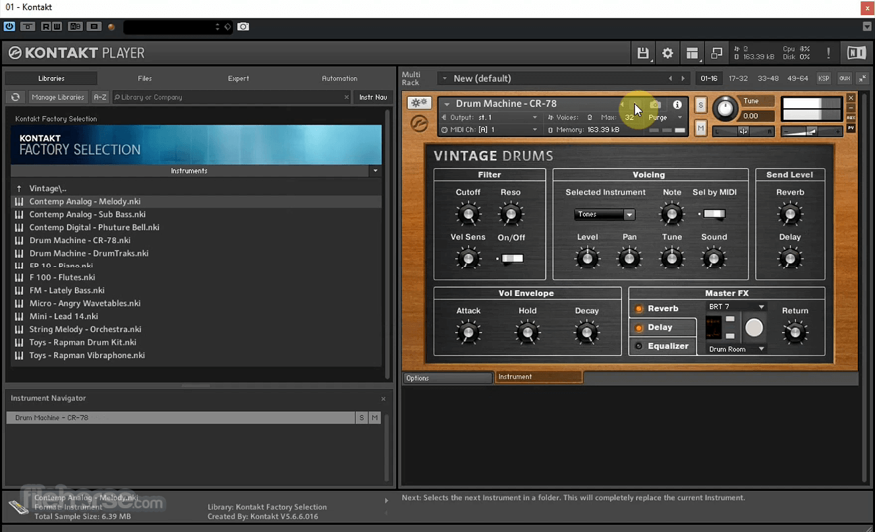
Task: Switch to the Libraries tab
Action: (51, 78)
